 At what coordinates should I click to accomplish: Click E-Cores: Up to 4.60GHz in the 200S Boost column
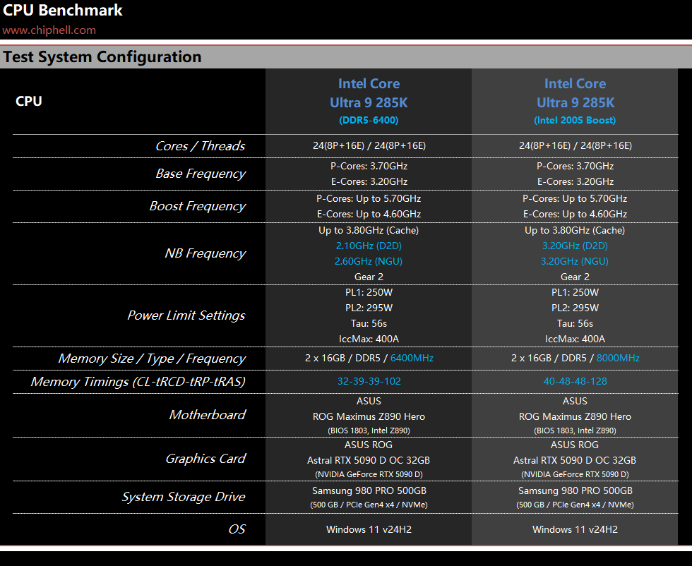point(575,214)
